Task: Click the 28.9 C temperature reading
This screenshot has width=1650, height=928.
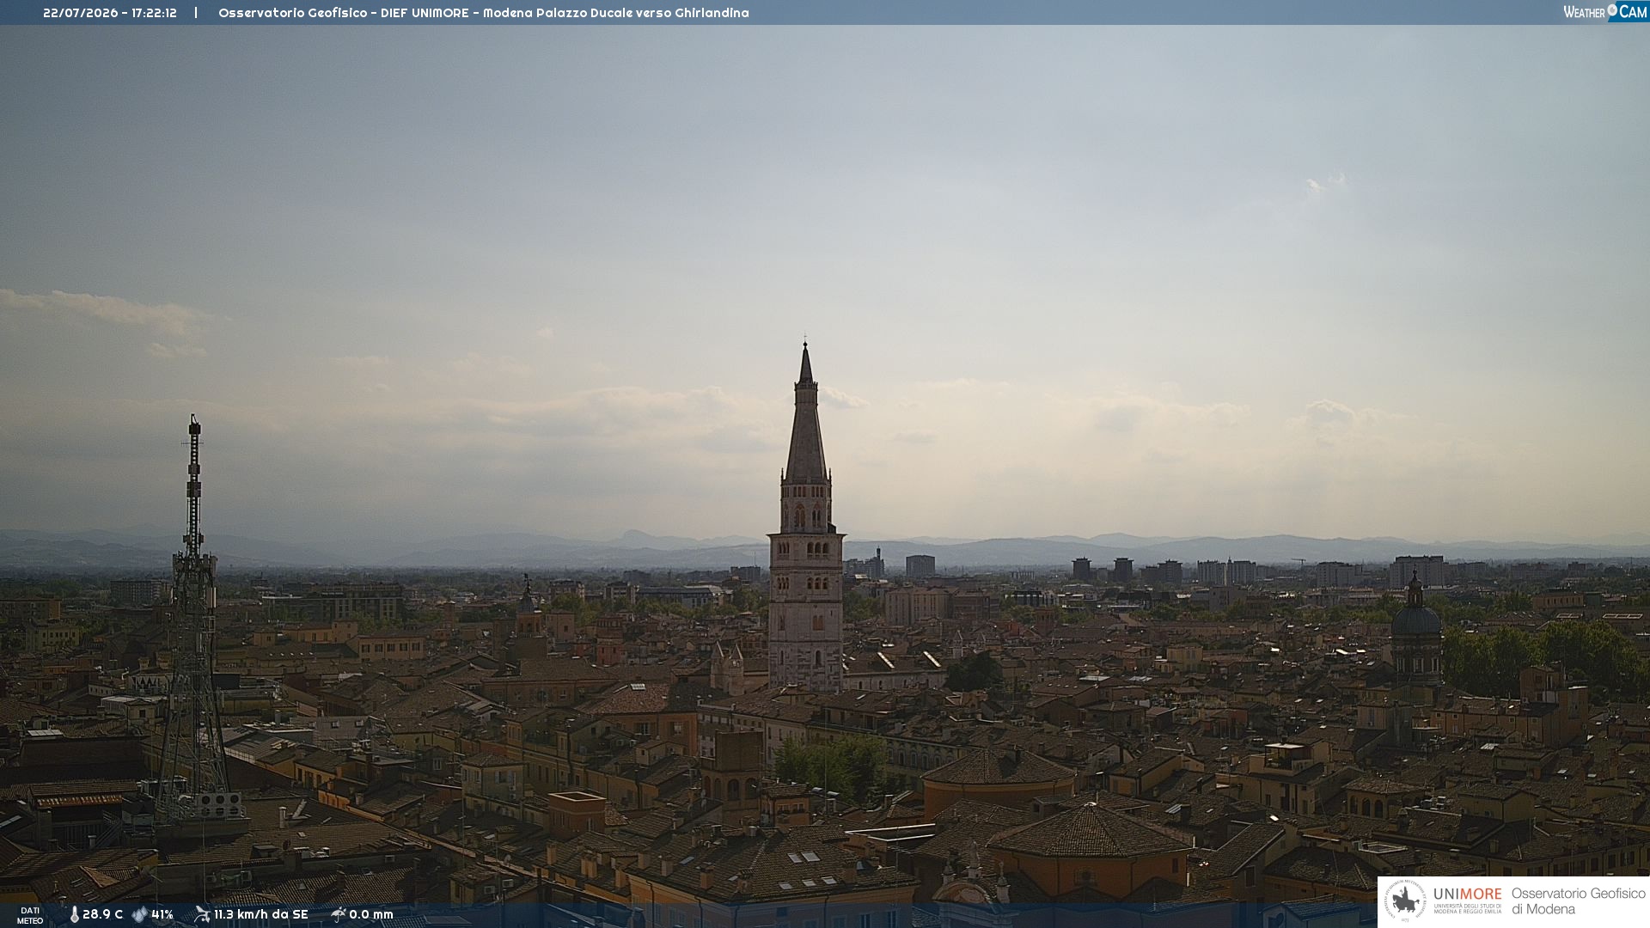Action: [x=102, y=914]
